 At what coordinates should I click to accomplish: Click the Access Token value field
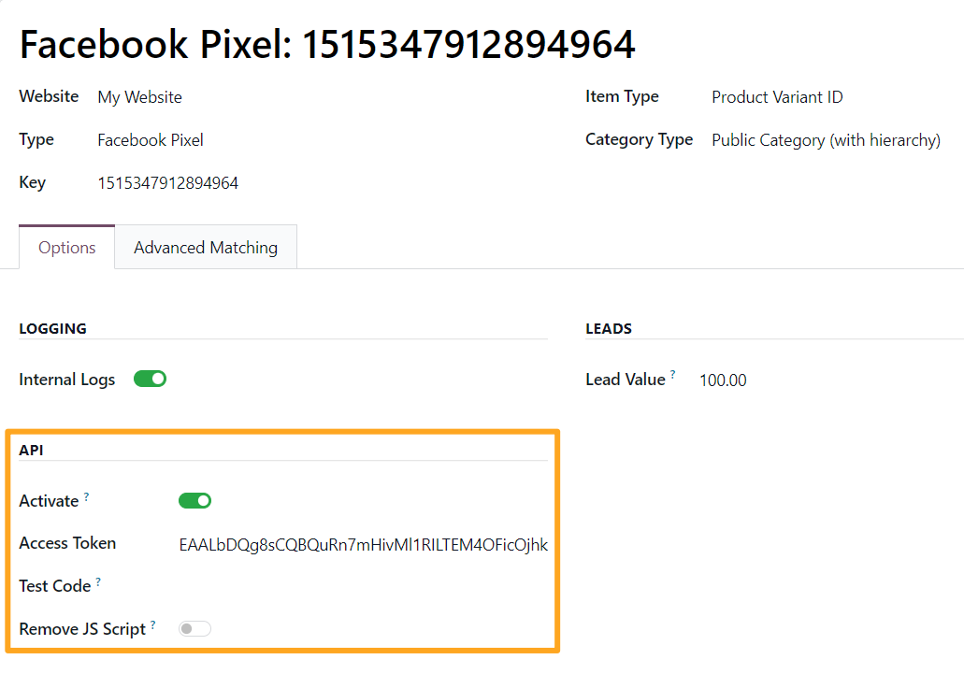(363, 544)
